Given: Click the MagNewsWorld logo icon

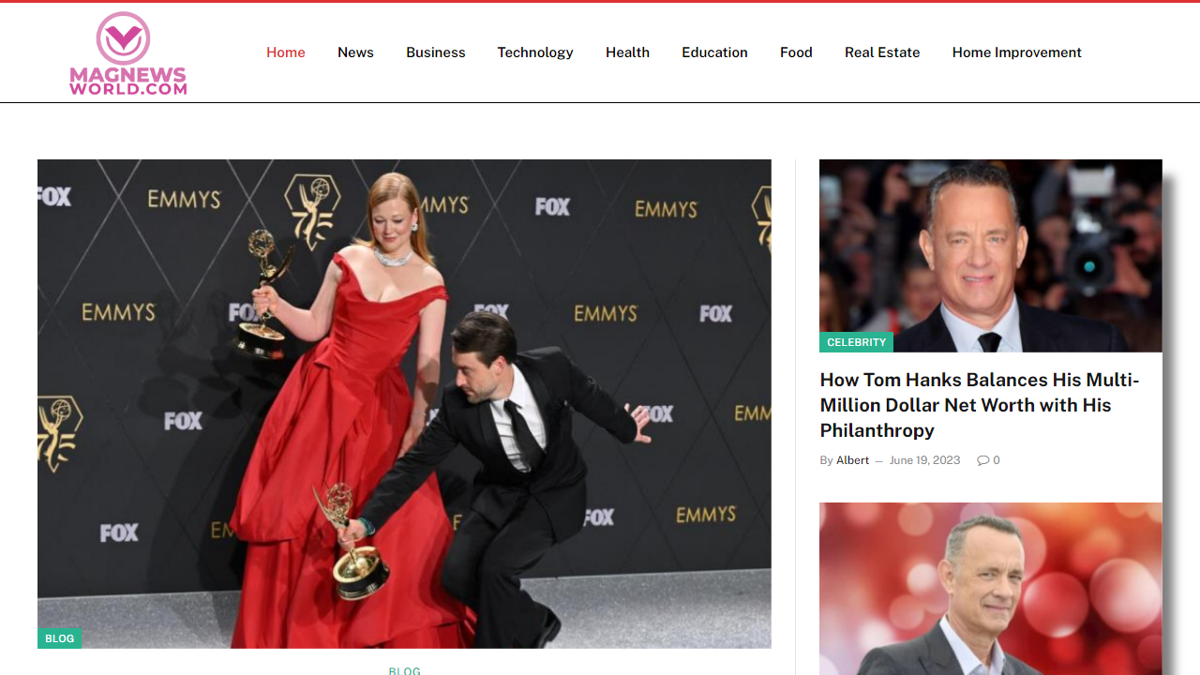Looking at the screenshot, I should click(122, 39).
